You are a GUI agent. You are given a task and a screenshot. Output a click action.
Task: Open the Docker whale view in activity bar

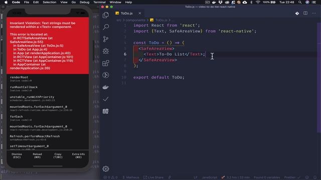pos(106,87)
